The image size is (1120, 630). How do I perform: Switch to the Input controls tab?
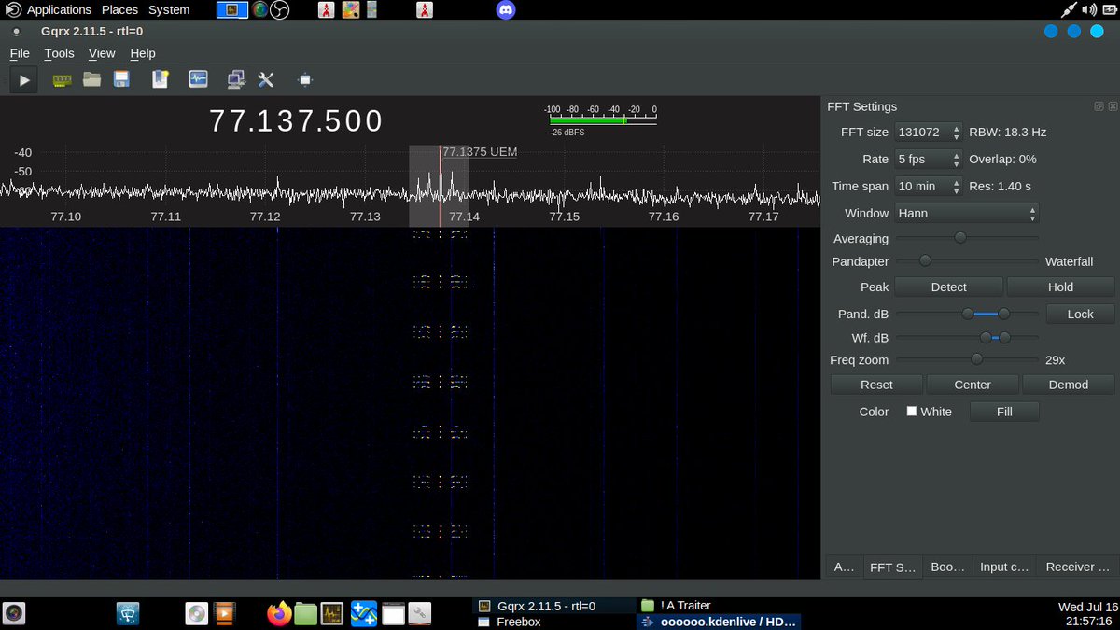click(x=1004, y=567)
